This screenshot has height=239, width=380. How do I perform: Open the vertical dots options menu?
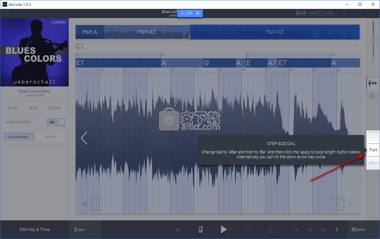[374, 13]
